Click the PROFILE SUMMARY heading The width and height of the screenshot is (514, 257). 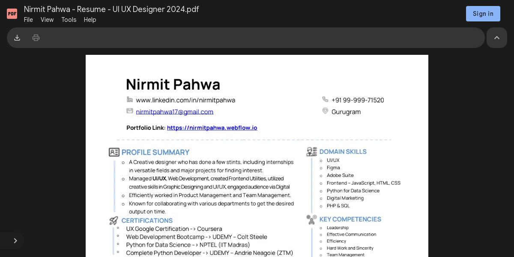155,152
